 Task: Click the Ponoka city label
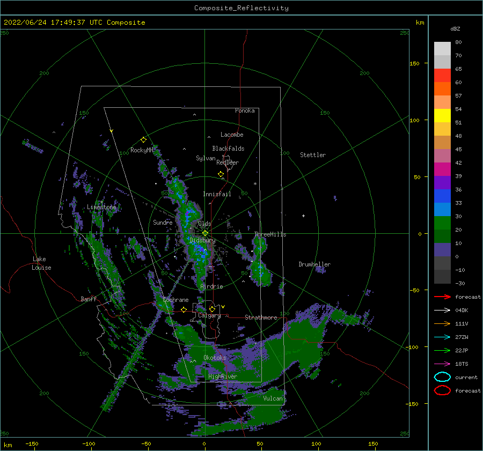click(x=245, y=110)
